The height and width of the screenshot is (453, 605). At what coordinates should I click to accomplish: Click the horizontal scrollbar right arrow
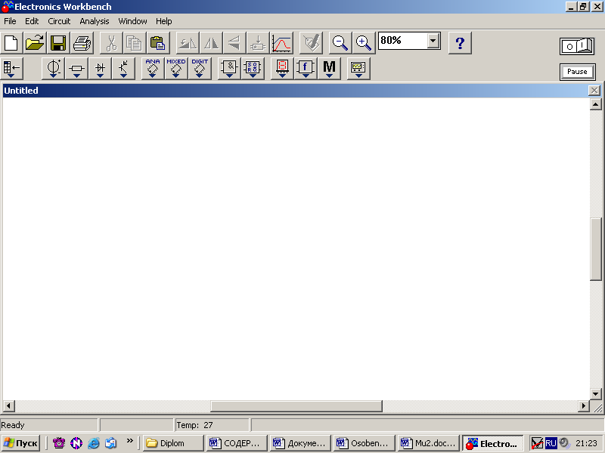click(584, 405)
